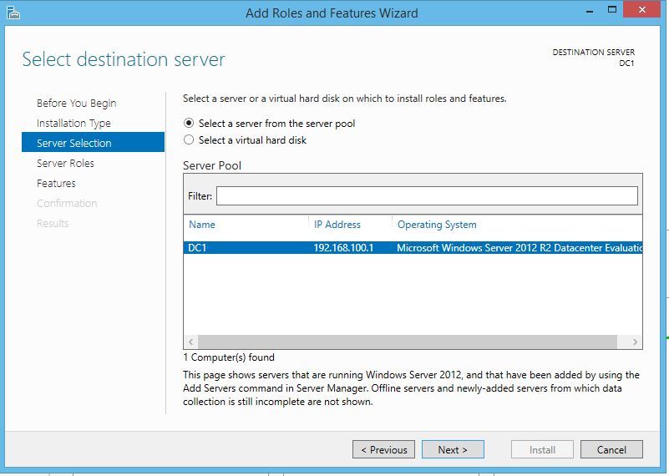Click the horizontal scrollbar thumb
Viewport: 669px width, 476px height.
(x=408, y=342)
